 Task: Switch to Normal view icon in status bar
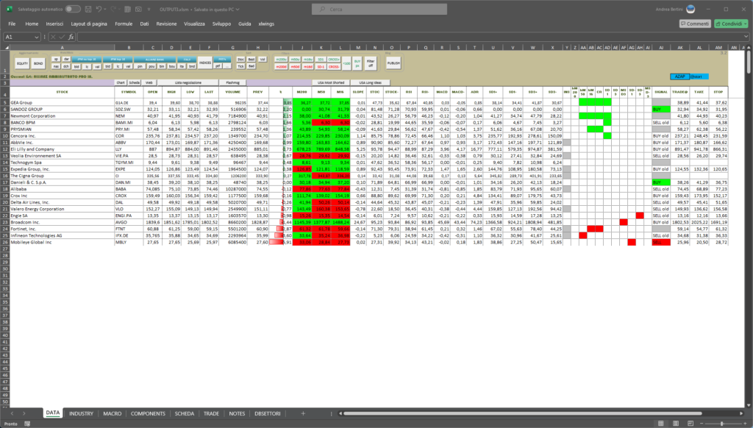click(x=661, y=424)
